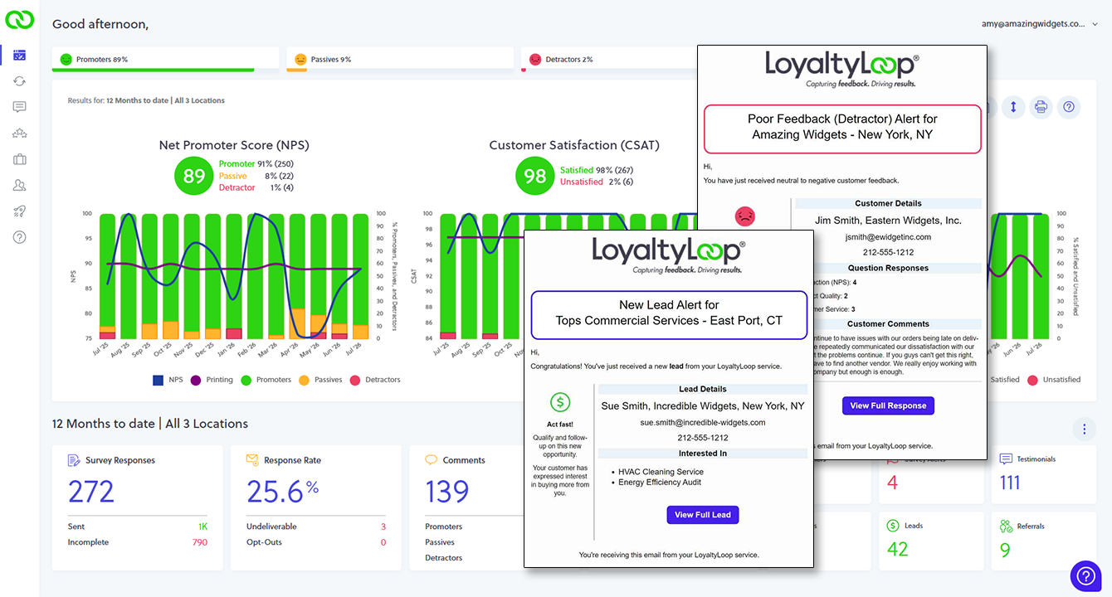
Task: Click 'Satisfied 98% (267)' stat line
Action: [596, 170]
